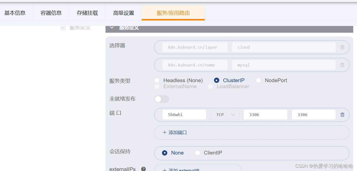Screen dimensions: 357x171
Task: Open the 容器信息 tab
Action: (x=51, y=13)
